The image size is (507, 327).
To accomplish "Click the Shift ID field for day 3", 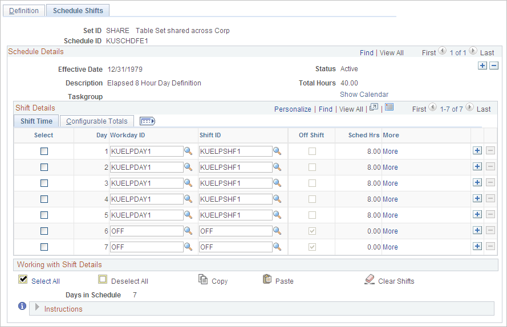I will [236, 183].
